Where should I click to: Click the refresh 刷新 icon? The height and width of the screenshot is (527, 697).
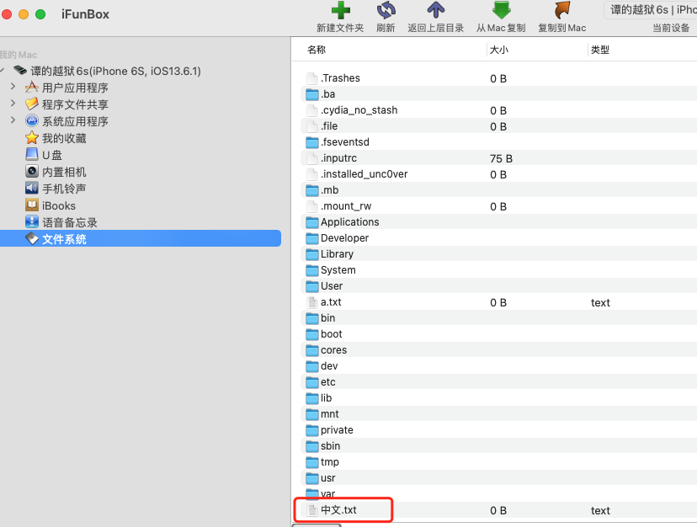point(386,10)
